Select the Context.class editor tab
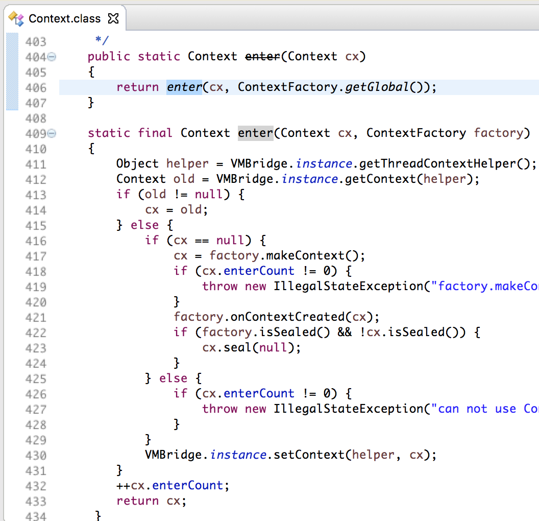This screenshot has height=521, width=539. (65, 18)
